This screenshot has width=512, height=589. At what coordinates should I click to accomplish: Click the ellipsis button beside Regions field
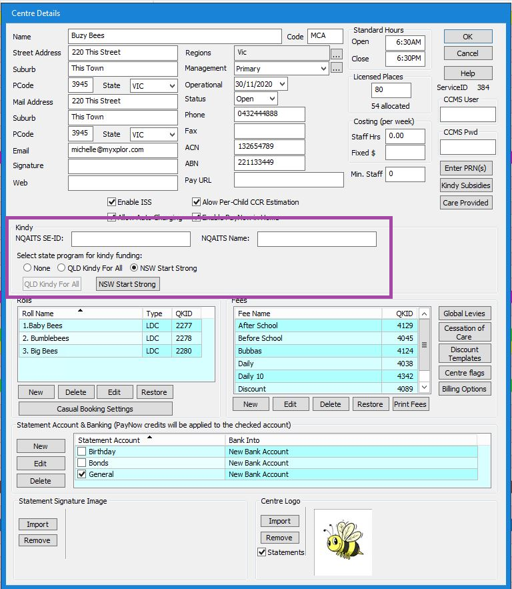337,53
